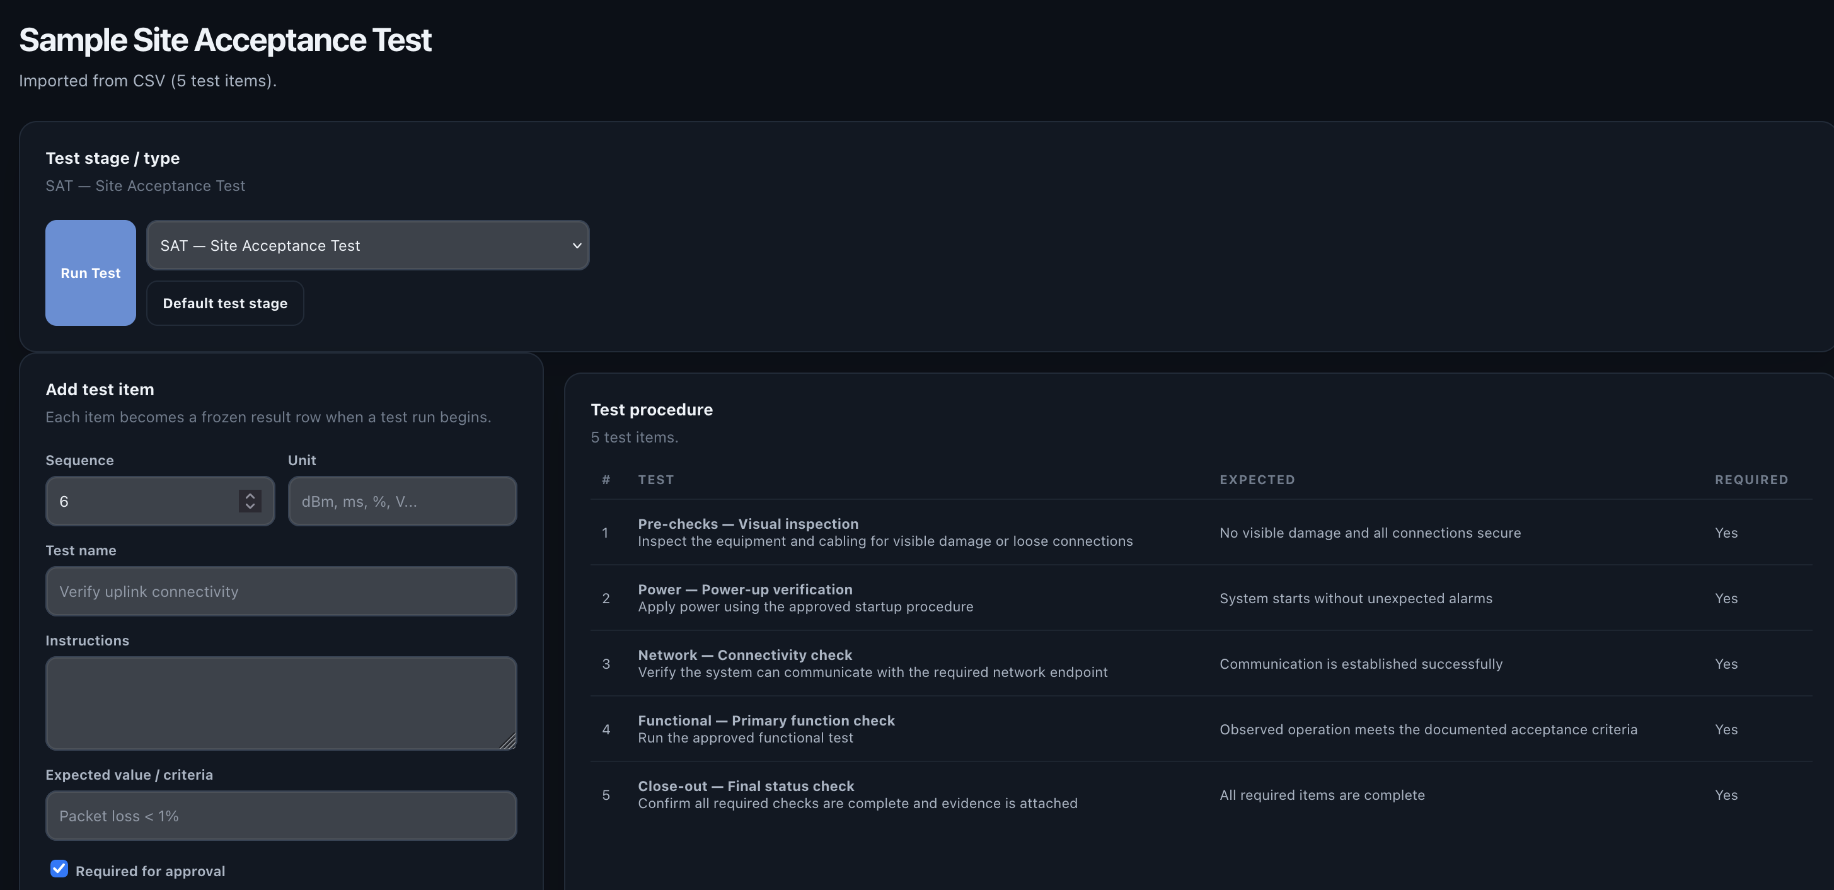Click the Yes value in Pre-checks row

click(1726, 533)
